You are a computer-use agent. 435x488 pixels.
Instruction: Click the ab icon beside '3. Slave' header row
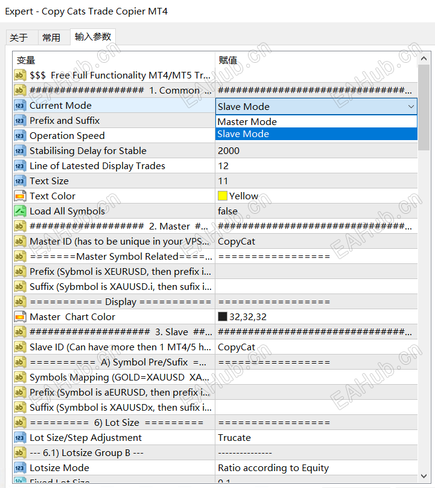point(19,332)
